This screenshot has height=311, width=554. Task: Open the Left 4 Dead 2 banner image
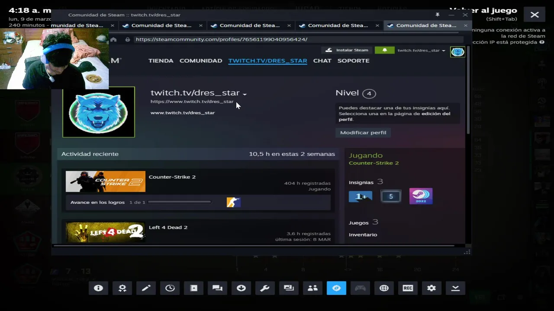click(106, 232)
